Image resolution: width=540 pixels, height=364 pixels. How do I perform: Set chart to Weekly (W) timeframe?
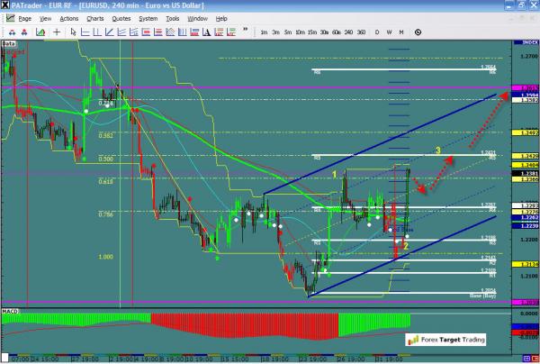pyautogui.click(x=389, y=32)
